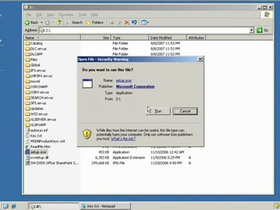Click Cancel in the security dialog
Screen dimensions: 280x210
click(185, 111)
